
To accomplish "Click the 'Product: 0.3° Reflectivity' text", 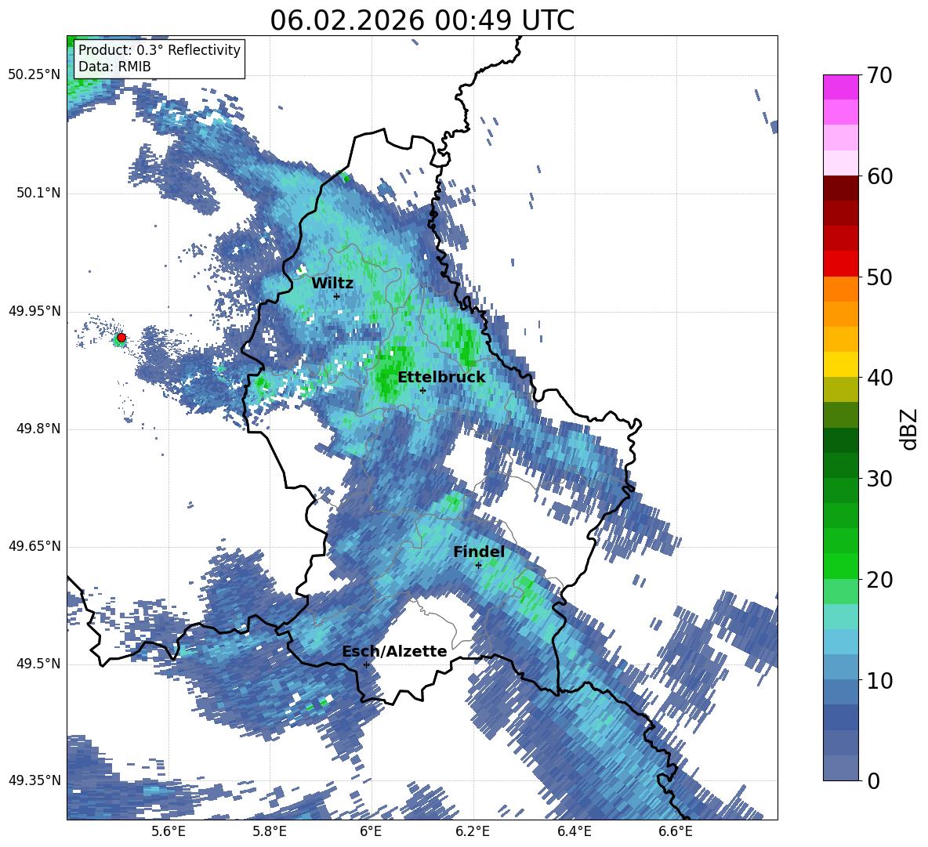I will coord(159,49).
